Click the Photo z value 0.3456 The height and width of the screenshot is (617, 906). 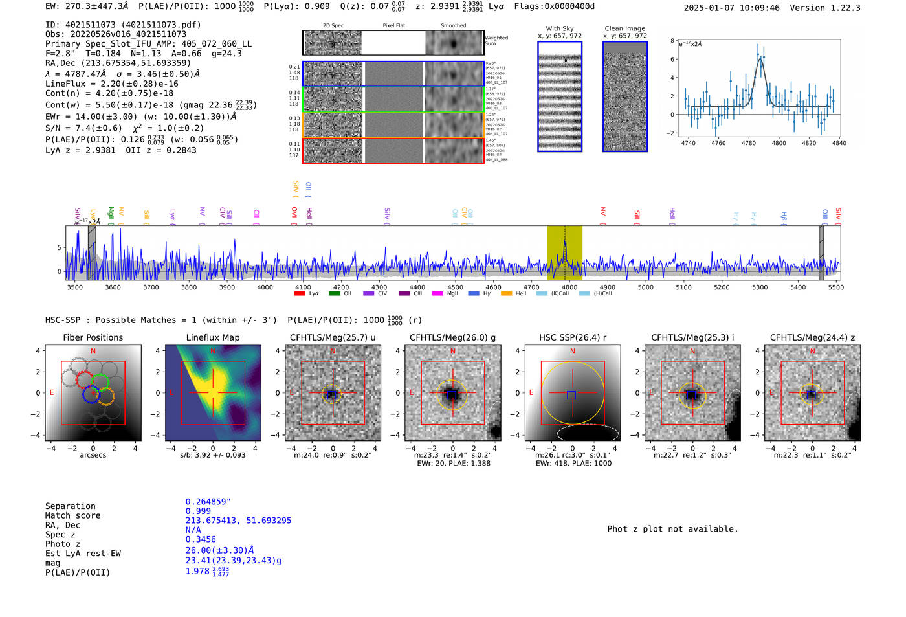tap(201, 539)
